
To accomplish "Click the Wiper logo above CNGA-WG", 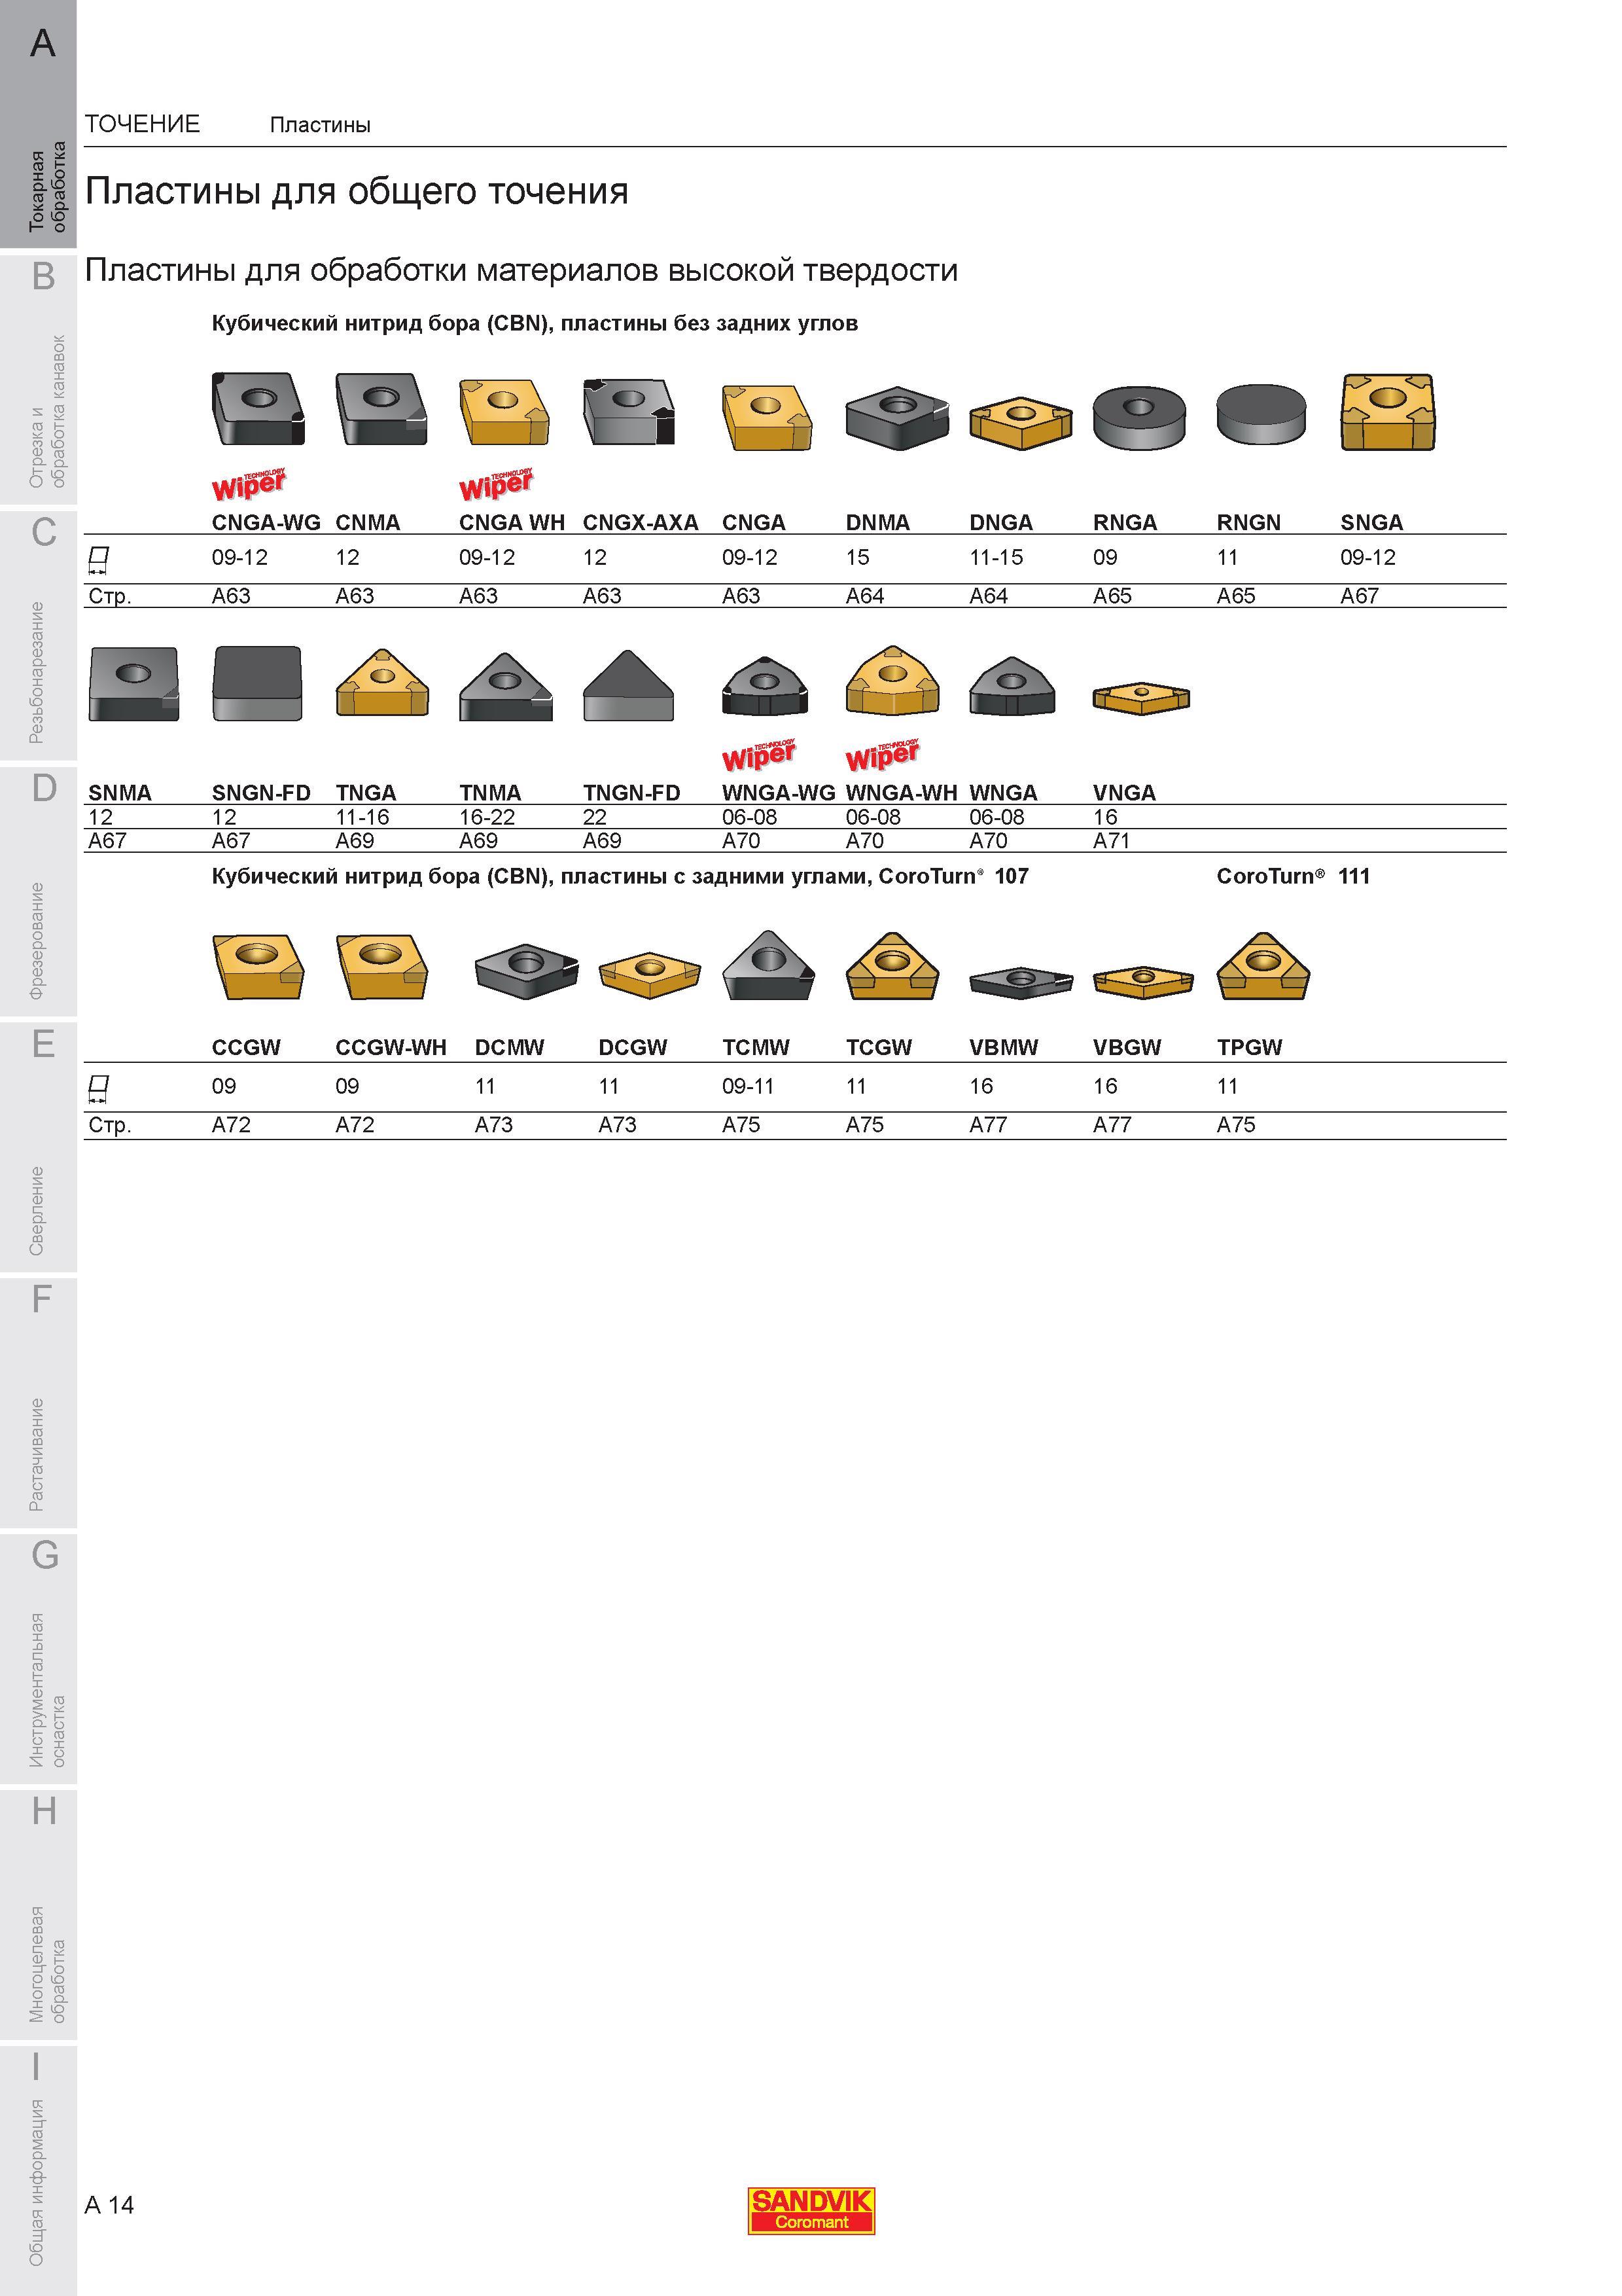I will click(249, 484).
